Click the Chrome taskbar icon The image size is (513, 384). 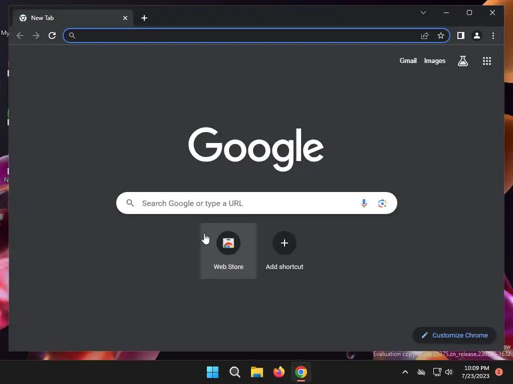[301, 372]
